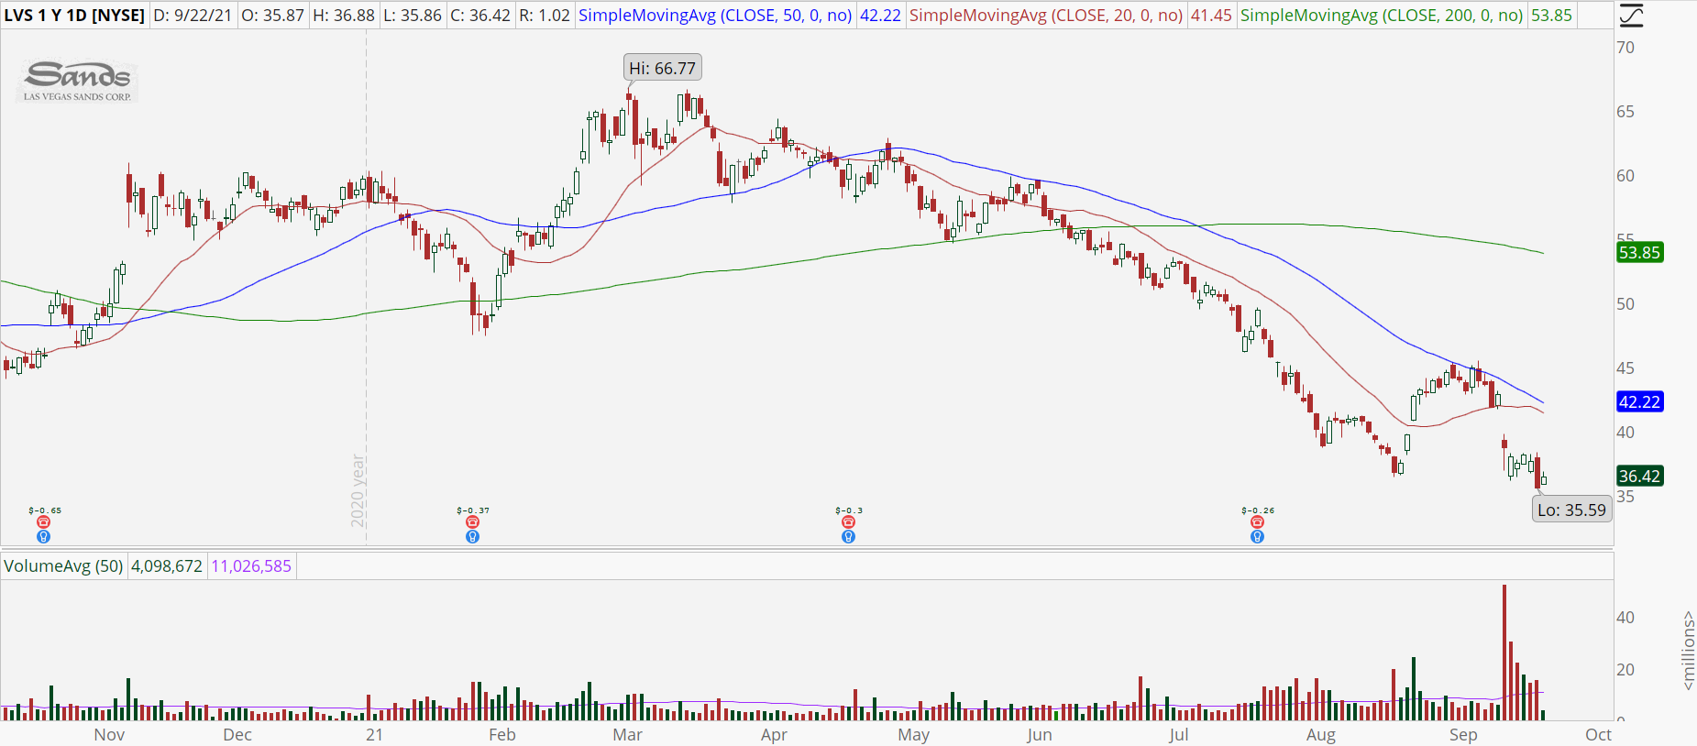Click the blue lightbulb icon under $-0.26
This screenshot has height=746, width=1697.
(x=1257, y=537)
